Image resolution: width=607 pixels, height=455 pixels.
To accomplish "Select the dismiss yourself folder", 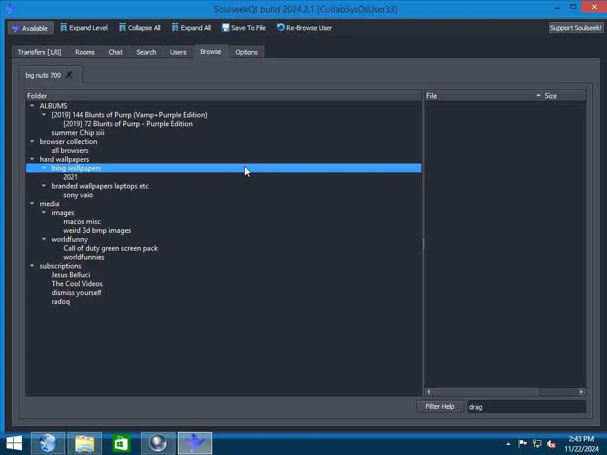I will 76,293.
